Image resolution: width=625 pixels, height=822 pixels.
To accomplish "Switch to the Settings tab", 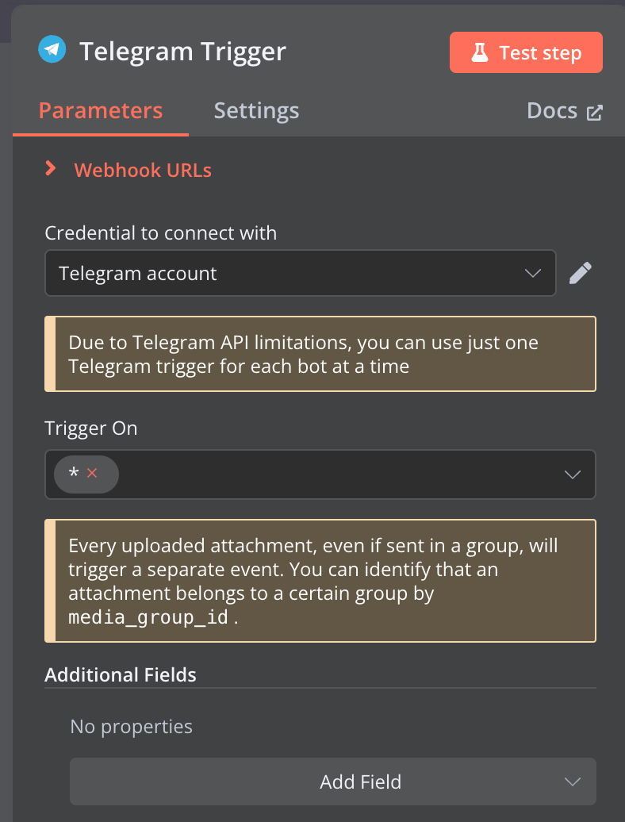I will 255,110.
